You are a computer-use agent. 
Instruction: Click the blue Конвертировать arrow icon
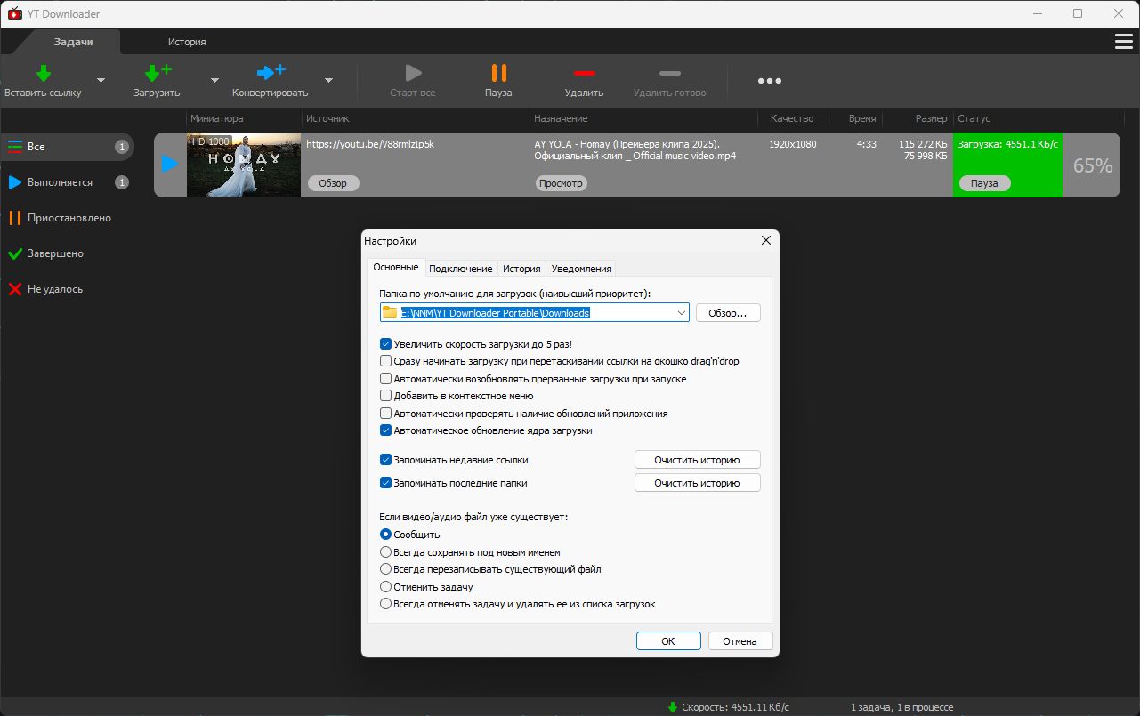pos(271,73)
